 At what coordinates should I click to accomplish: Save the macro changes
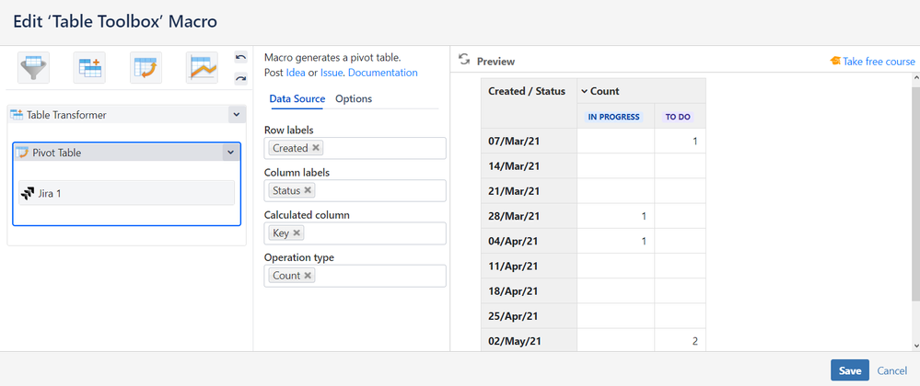coord(849,370)
